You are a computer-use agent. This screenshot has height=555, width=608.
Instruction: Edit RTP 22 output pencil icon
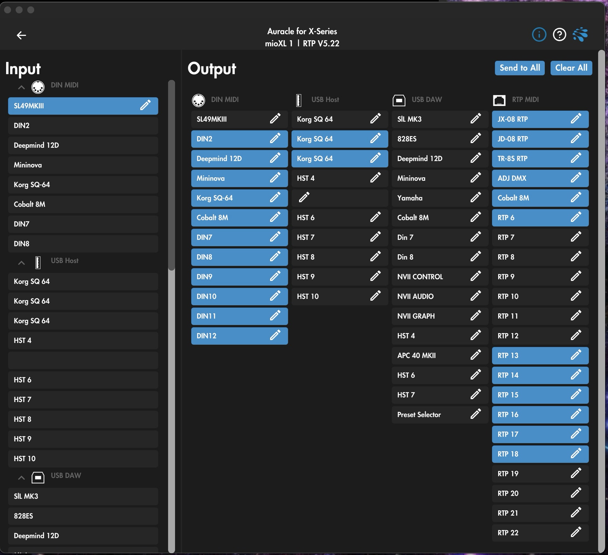pos(576,532)
